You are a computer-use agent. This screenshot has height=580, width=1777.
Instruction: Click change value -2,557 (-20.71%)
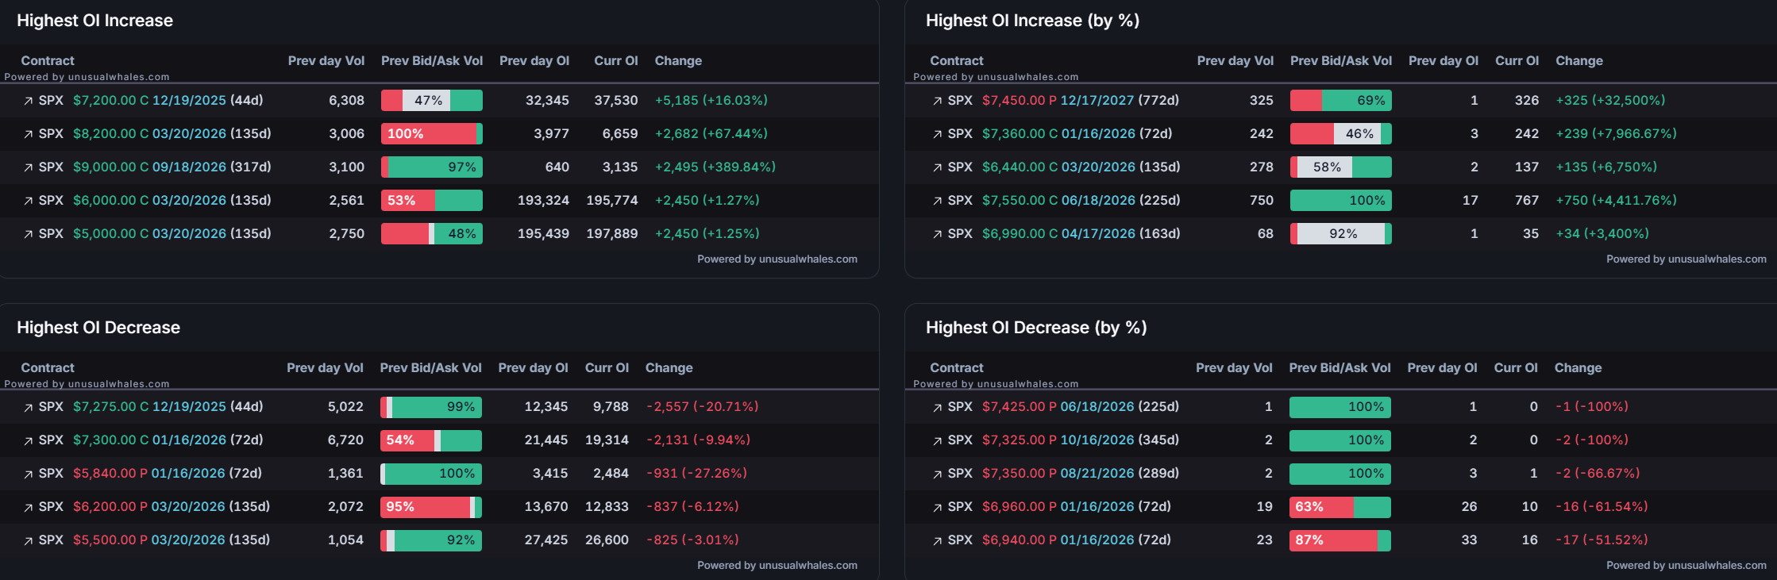coord(702,406)
